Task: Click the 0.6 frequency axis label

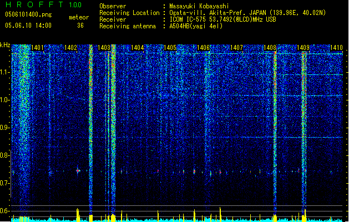Action: 4,211
